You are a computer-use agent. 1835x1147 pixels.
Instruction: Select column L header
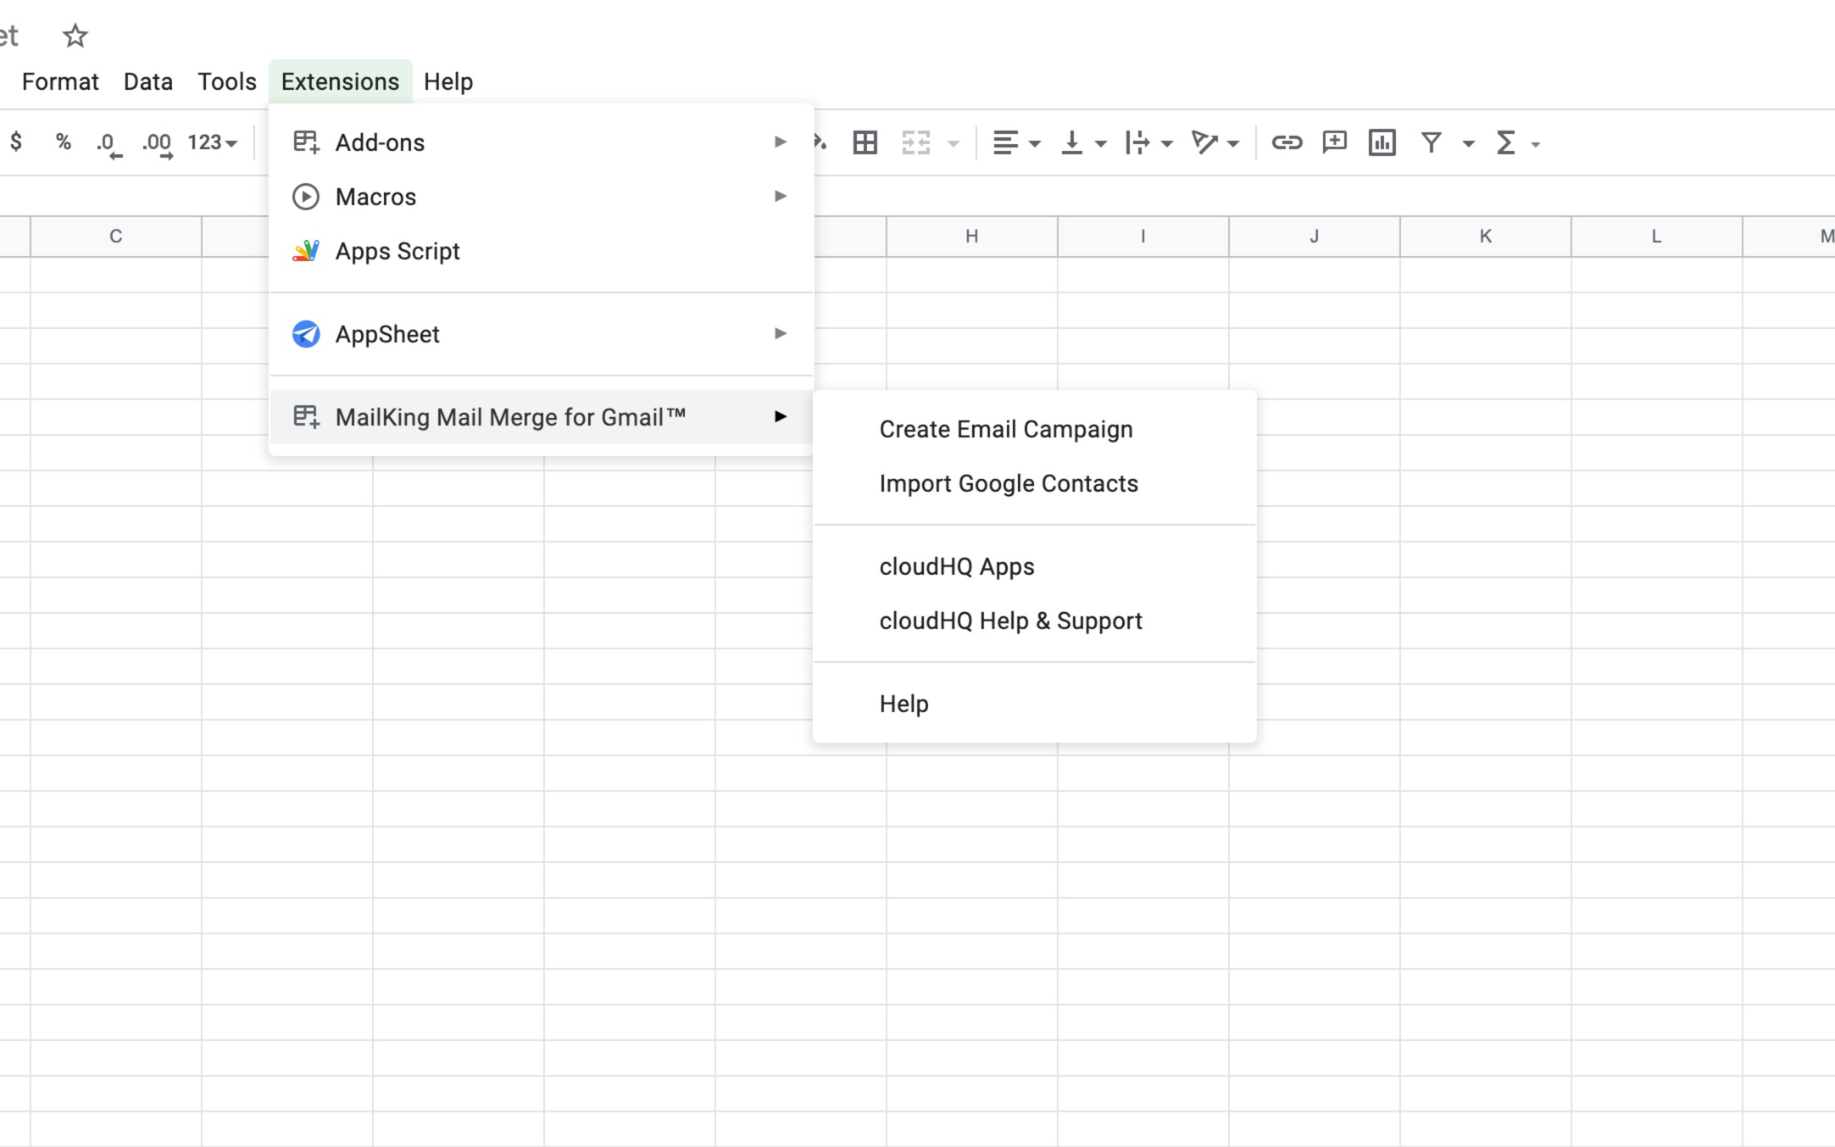point(1657,237)
